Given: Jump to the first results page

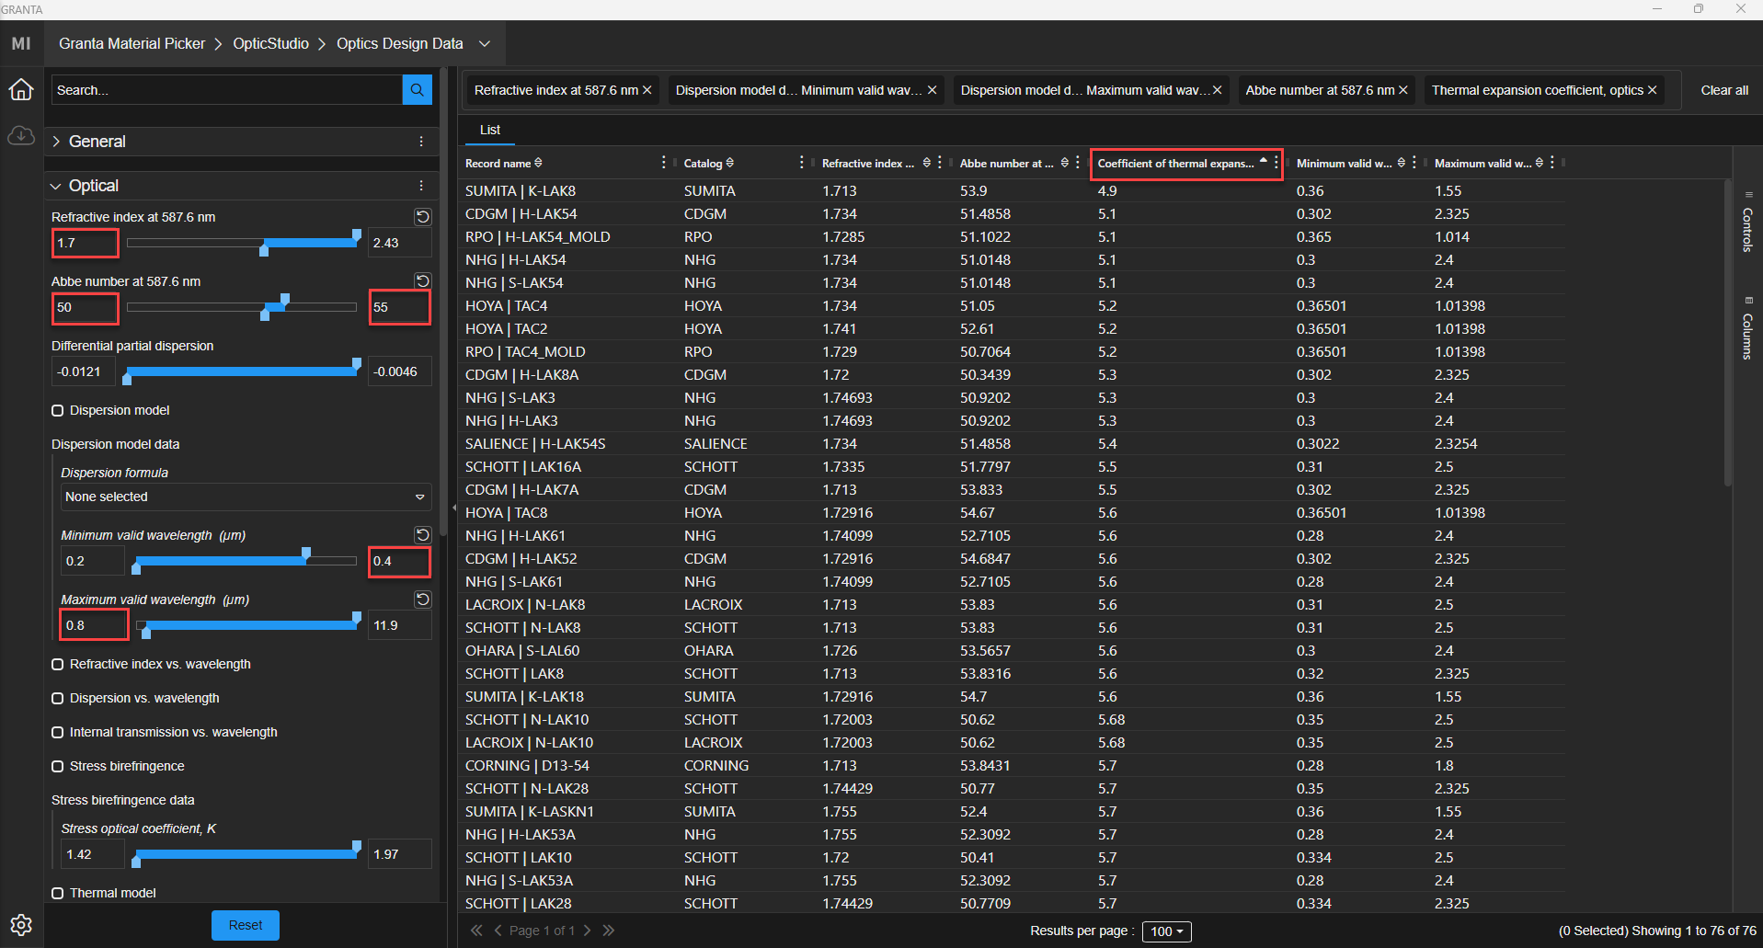Looking at the screenshot, I should point(476,931).
